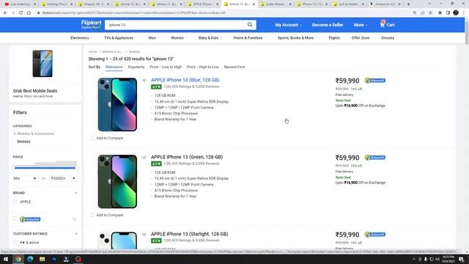Viewport: 469px width, 264px height.
Task: Open the Min price dropdown
Action: [x=25, y=178]
